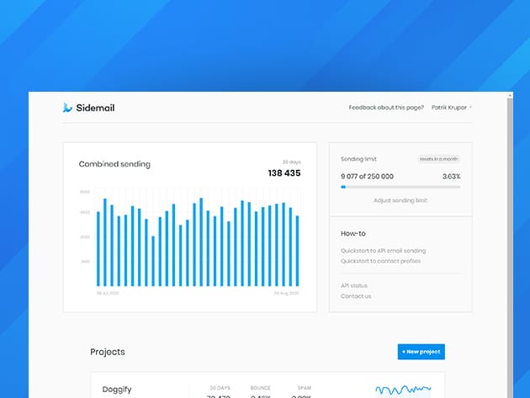Click the 138 435 total sent figure
Viewport: 530px width, 398px height.
coord(284,173)
